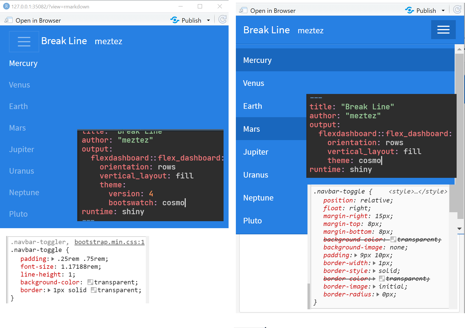465x328 pixels.
Task: Re-enable the struck-through border-color property
Action: 346,279
